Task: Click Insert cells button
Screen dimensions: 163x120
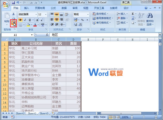Action: [122, 14]
